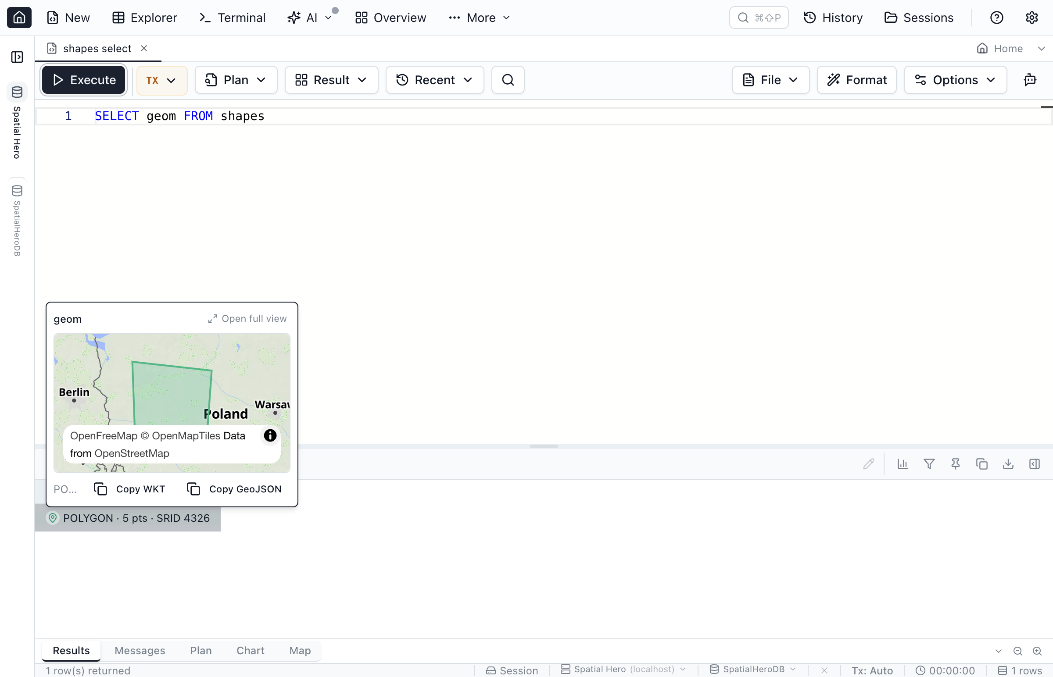Open the Terminal

click(232, 18)
